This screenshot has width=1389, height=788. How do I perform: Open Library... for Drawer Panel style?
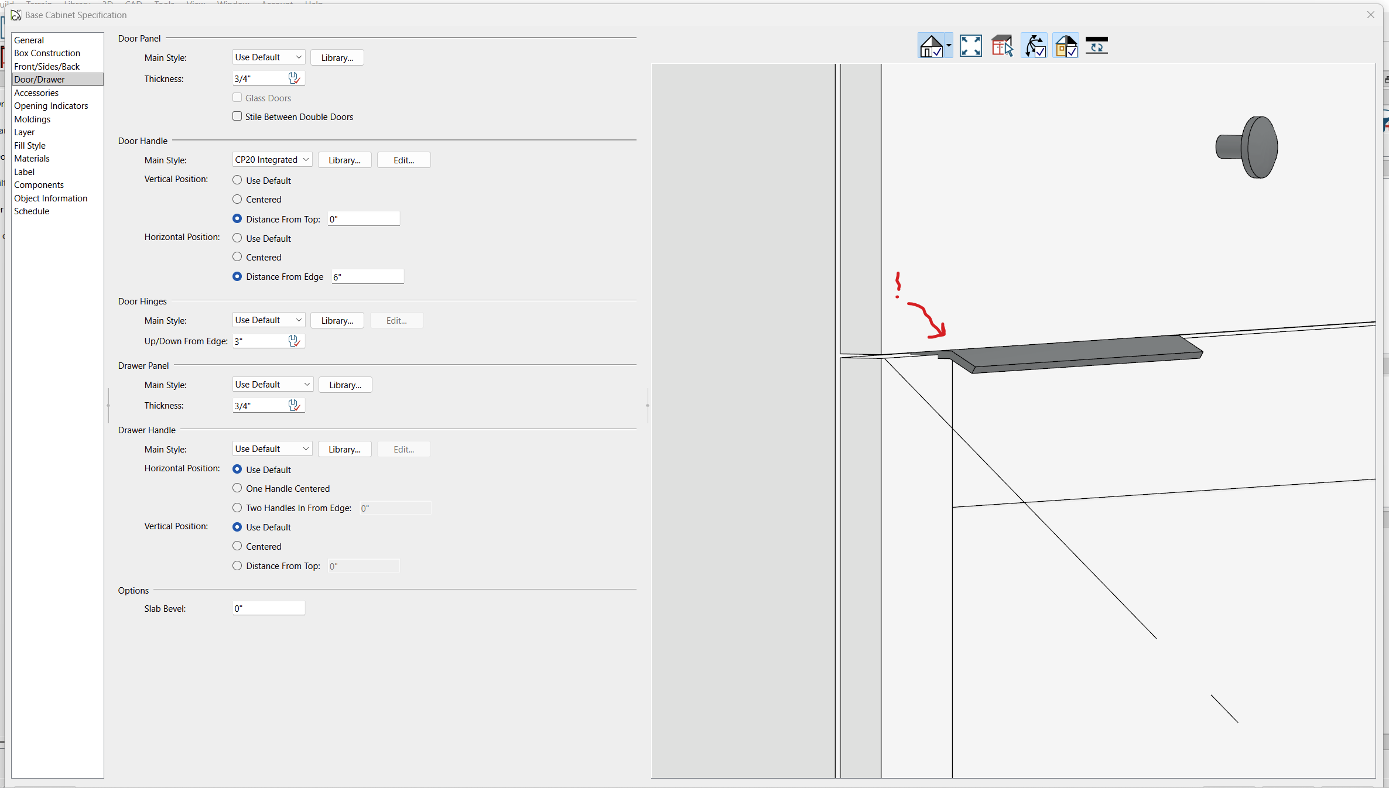point(345,385)
